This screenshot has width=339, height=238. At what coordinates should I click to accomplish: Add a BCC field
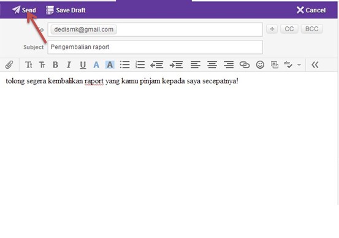(312, 29)
